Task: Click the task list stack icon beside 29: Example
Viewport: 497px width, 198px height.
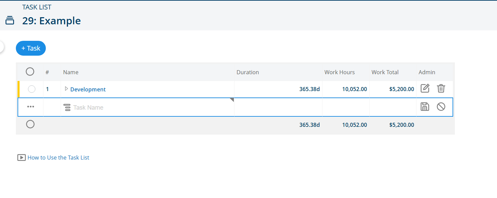Action: point(10,21)
